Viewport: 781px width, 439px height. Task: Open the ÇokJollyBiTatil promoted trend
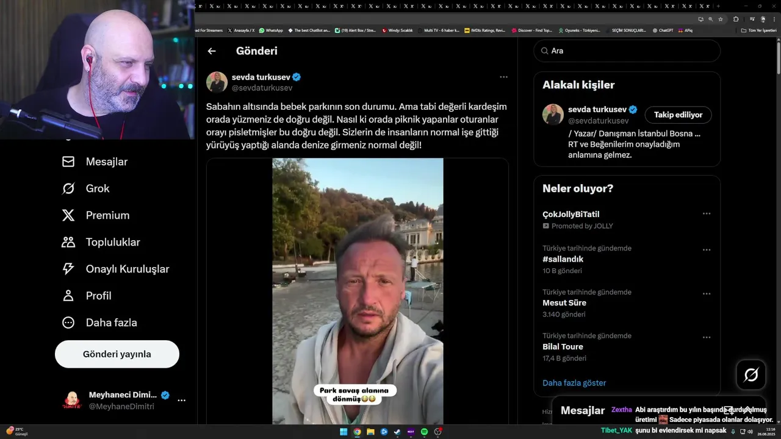(571, 215)
